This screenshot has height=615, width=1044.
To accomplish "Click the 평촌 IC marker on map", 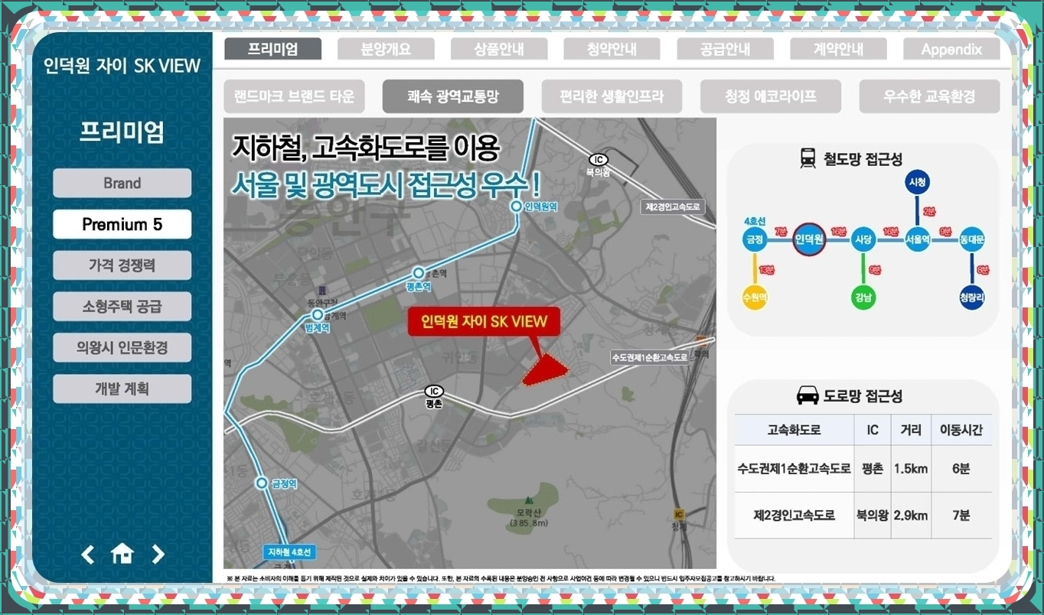I will (434, 392).
